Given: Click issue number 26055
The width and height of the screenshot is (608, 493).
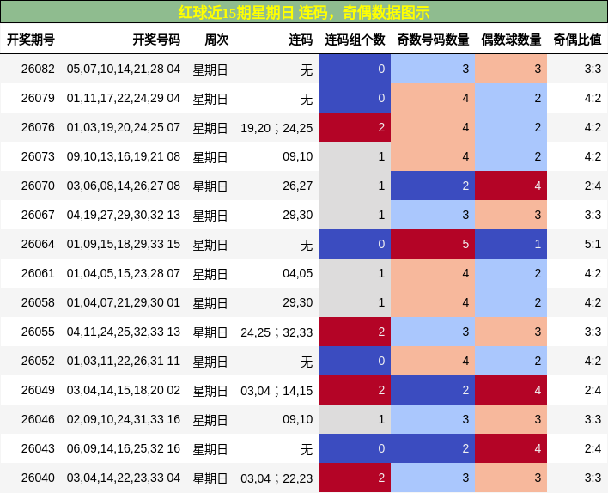Looking at the screenshot, I should (x=38, y=332).
